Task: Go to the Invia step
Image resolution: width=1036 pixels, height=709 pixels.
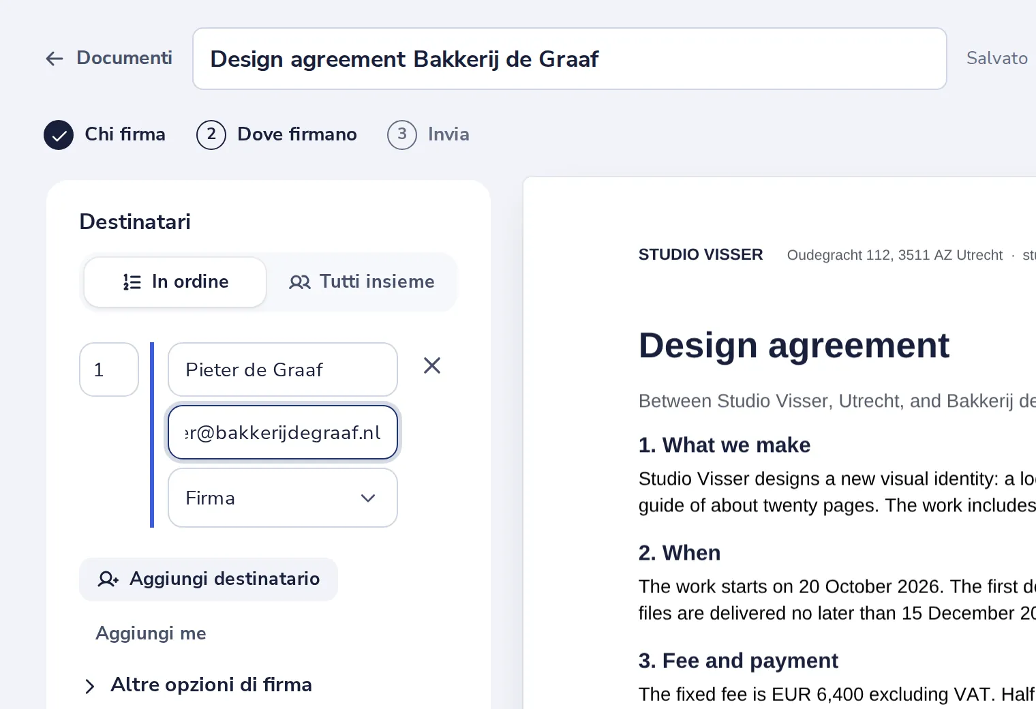Action: point(428,134)
